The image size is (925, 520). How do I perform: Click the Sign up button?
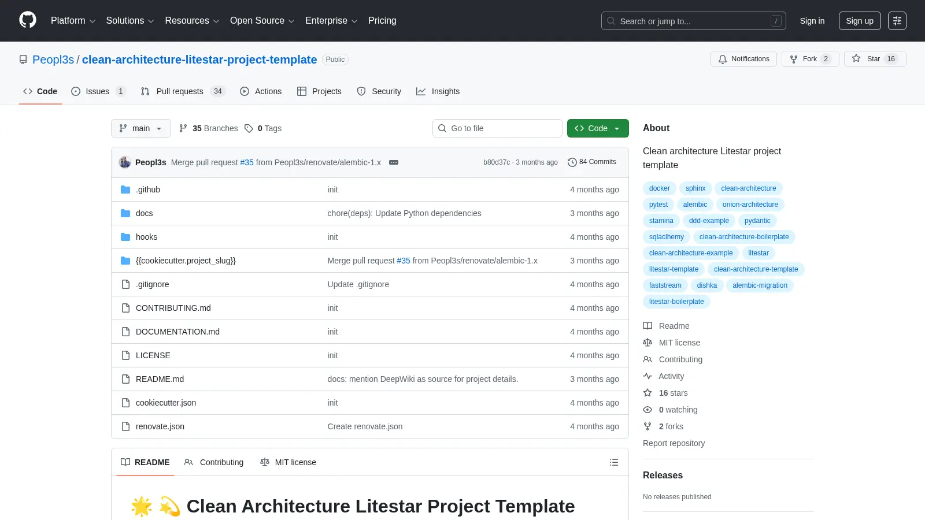coord(860,21)
